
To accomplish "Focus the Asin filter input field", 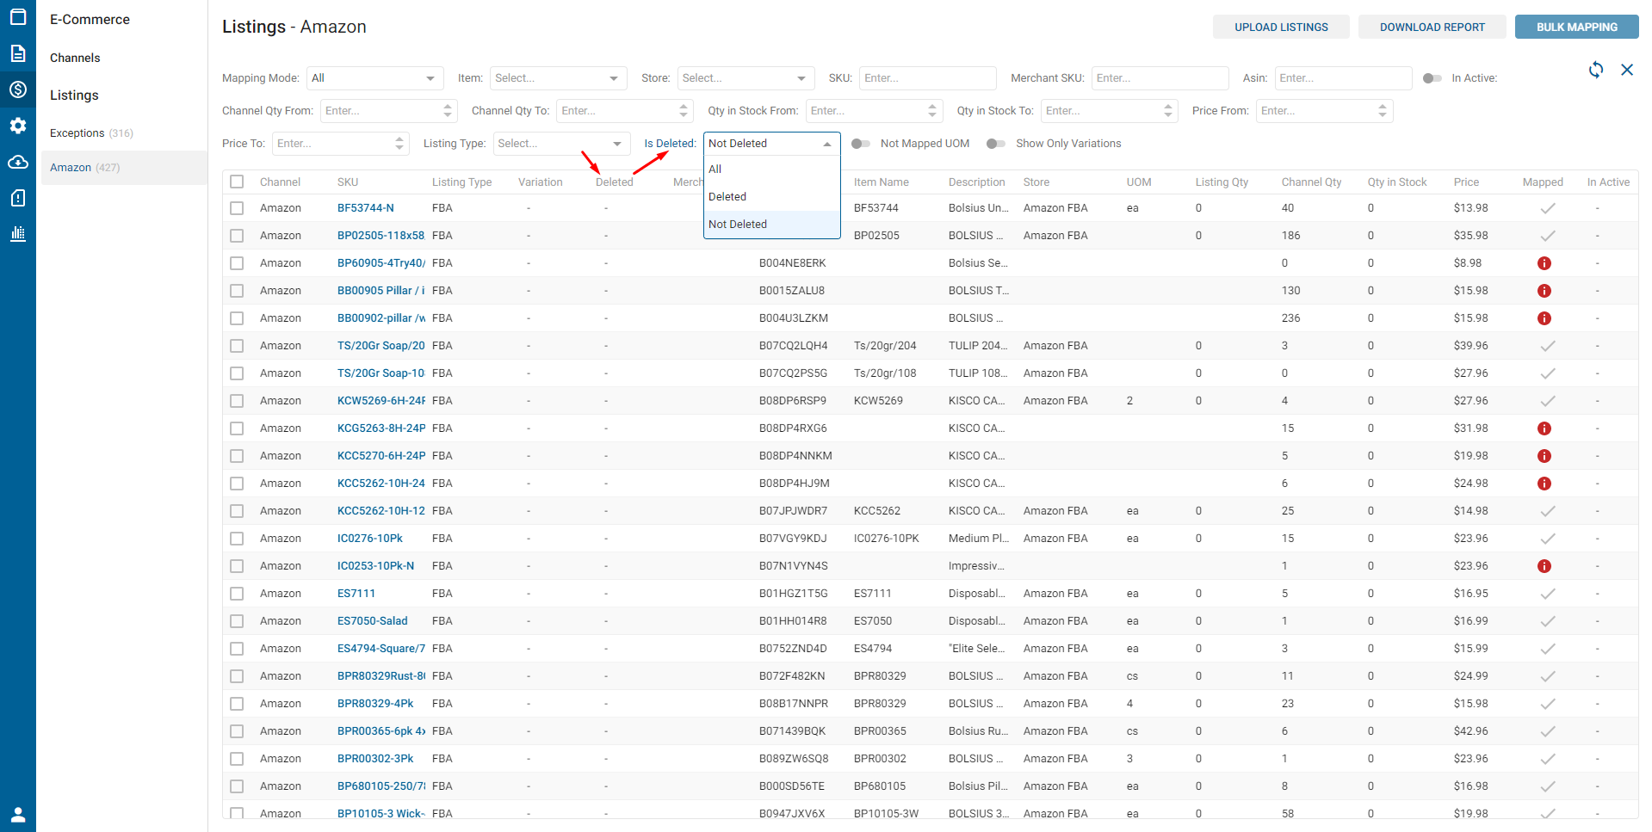I will [1343, 78].
